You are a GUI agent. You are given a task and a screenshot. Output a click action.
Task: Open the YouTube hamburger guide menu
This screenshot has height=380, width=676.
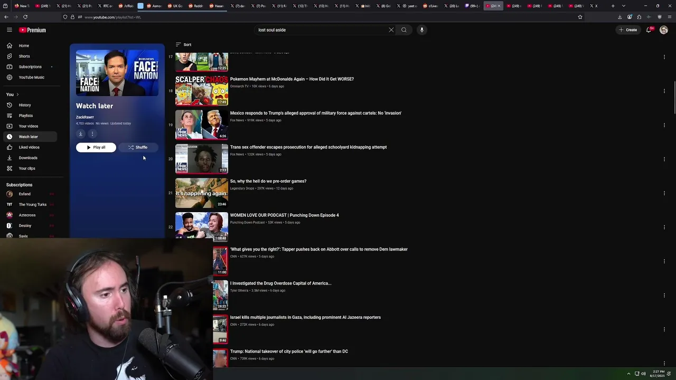10,30
